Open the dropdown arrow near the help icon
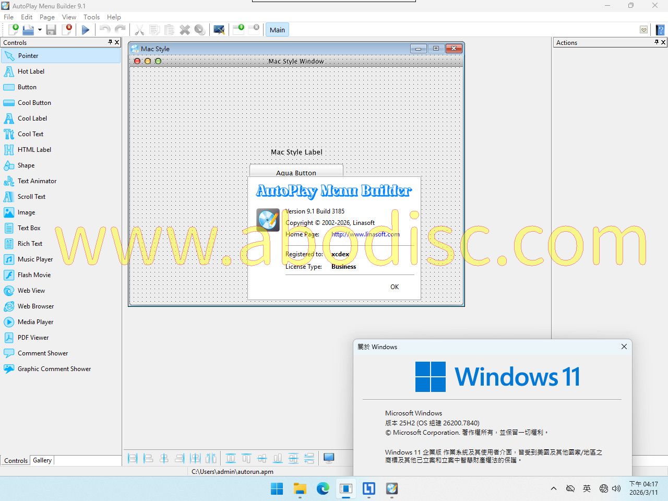 [644, 30]
